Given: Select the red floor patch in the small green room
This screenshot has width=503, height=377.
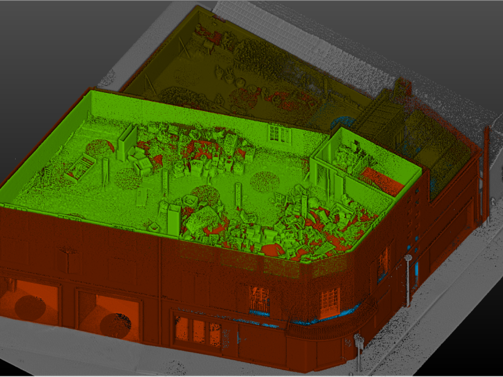Looking at the screenshot, I should pyautogui.click(x=382, y=180).
